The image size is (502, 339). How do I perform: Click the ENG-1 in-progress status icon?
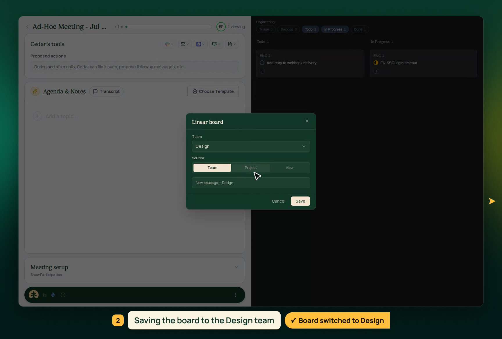376,63
